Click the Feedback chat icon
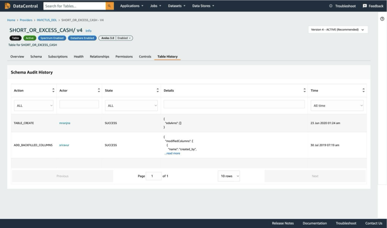The image size is (387, 228). point(365,6)
